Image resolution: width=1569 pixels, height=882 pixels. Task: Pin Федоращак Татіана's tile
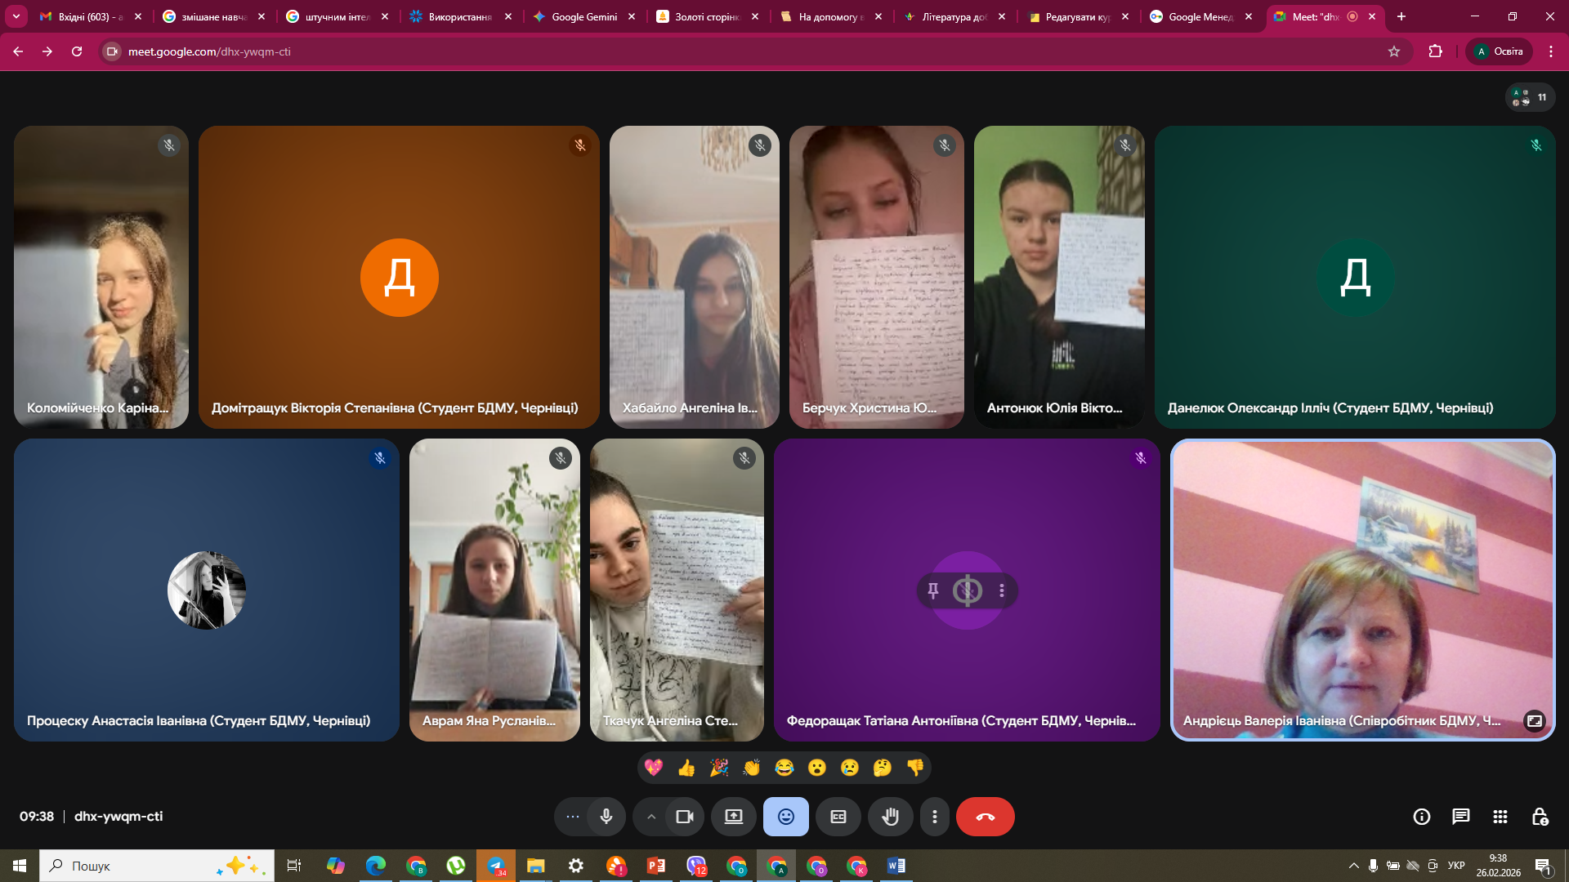(933, 590)
